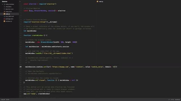
Task: Click the main.js file name in the status bar
Action: click(x=3, y=100)
